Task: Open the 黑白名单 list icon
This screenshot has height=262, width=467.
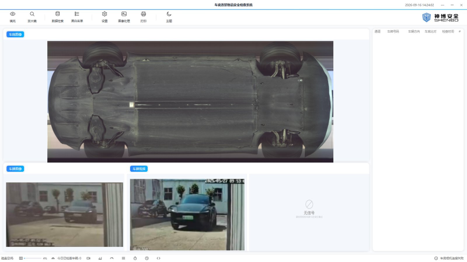Action: point(77,13)
